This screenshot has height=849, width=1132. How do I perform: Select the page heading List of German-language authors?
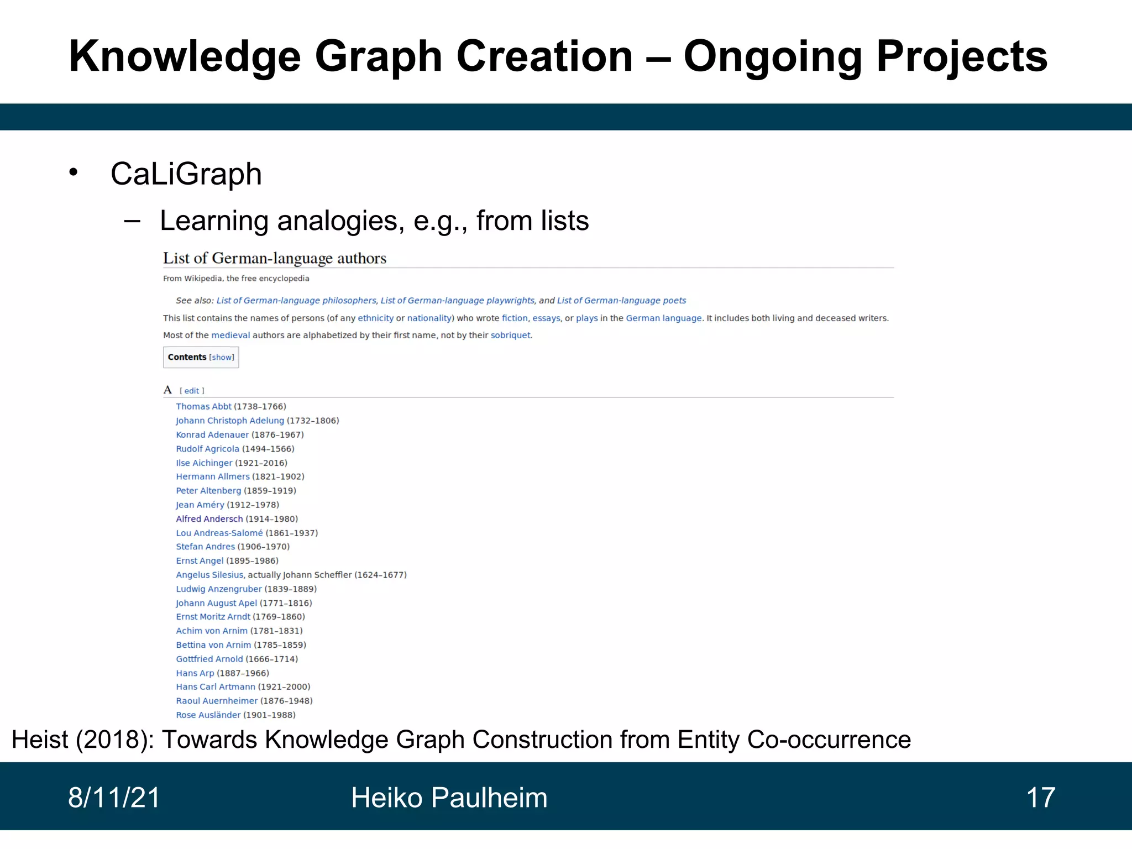point(275,259)
